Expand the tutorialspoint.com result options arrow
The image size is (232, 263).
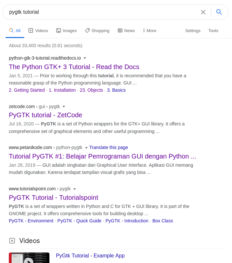point(75,189)
